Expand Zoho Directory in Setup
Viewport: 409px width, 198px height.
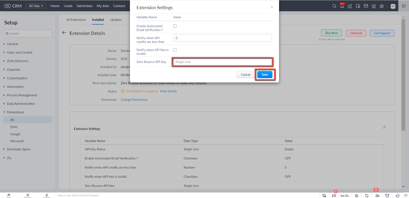pyautogui.click(x=18, y=61)
